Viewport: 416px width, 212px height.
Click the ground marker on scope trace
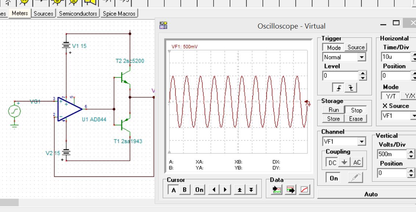pyautogui.click(x=308, y=103)
